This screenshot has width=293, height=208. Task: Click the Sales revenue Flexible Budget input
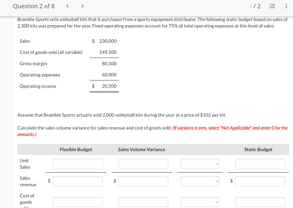click(78, 181)
